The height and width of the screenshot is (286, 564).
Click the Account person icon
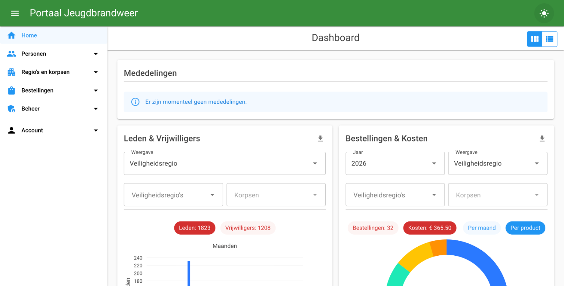(x=12, y=130)
